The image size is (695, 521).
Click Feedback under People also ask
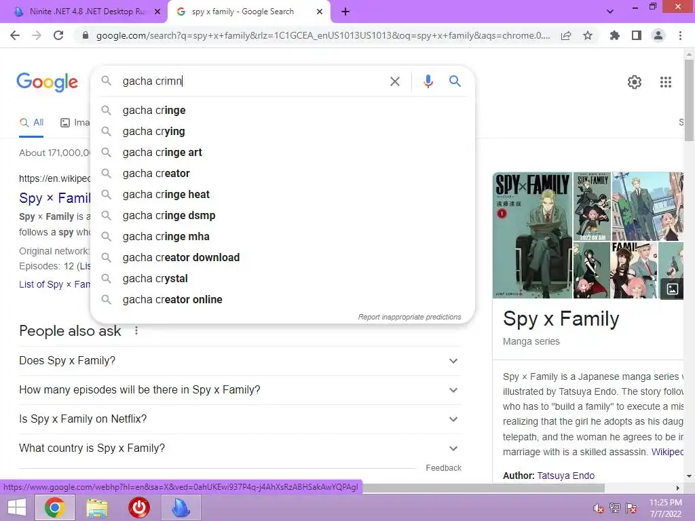(x=443, y=468)
